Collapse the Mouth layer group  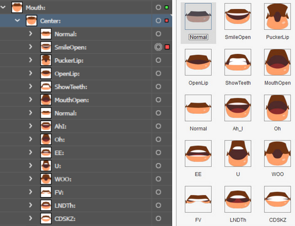[3, 7]
